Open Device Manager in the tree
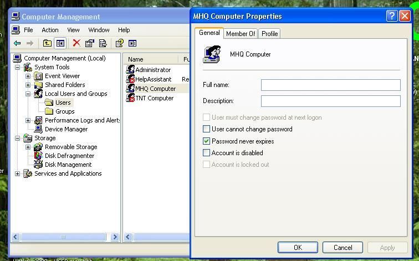This screenshot has width=419, height=261. 66,129
